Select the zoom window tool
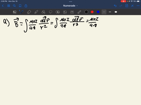This screenshot has width=141, height=105. point(15,12)
